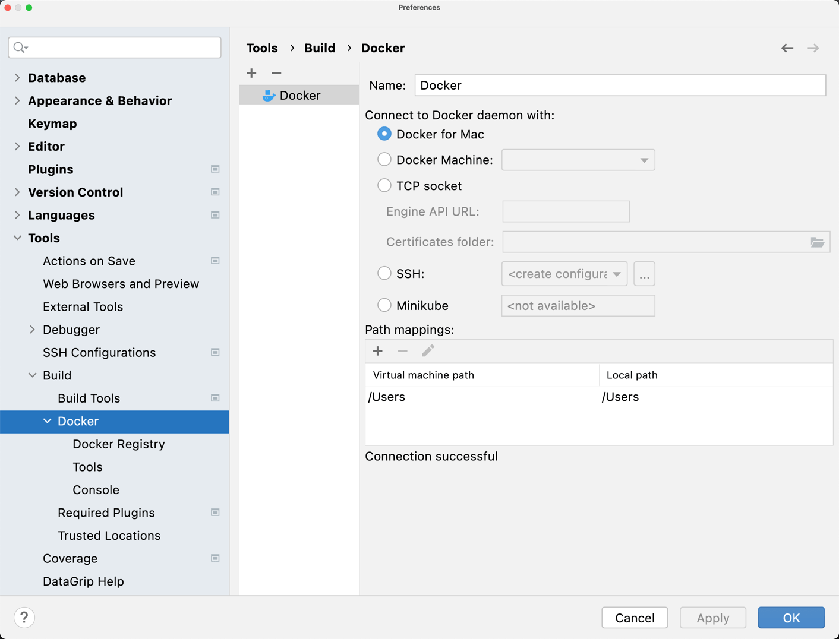The height and width of the screenshot is (639, 839).
Task: Navigate back using the left arrow icon
Action: tap(787, 48)
